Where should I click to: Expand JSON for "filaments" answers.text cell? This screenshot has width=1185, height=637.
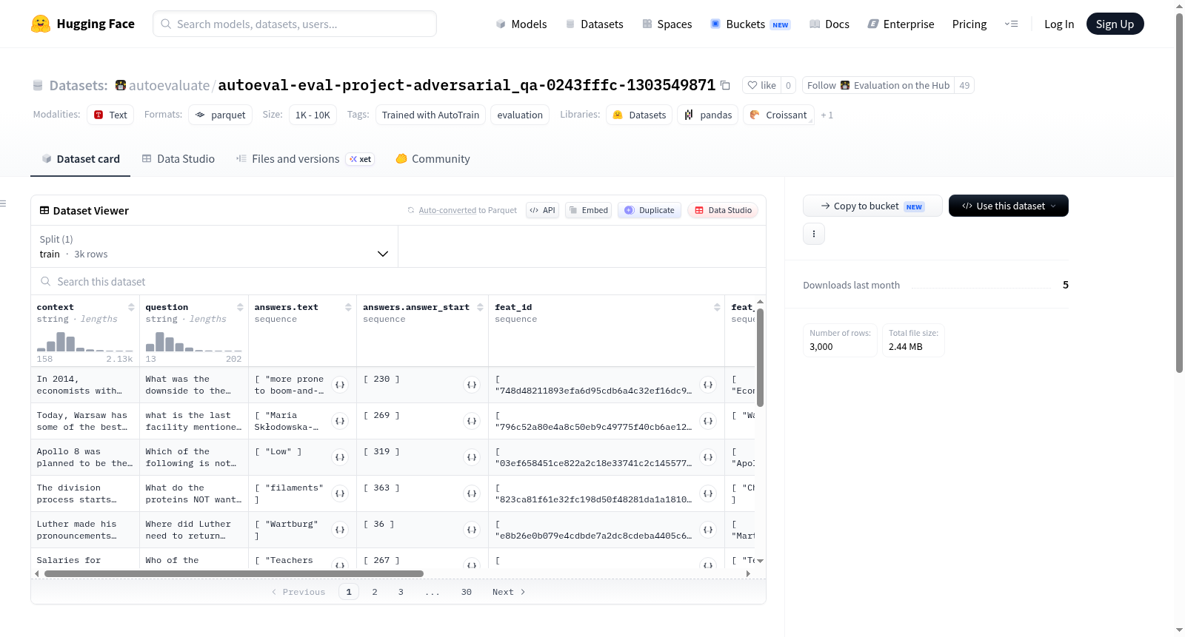(340, 493)
